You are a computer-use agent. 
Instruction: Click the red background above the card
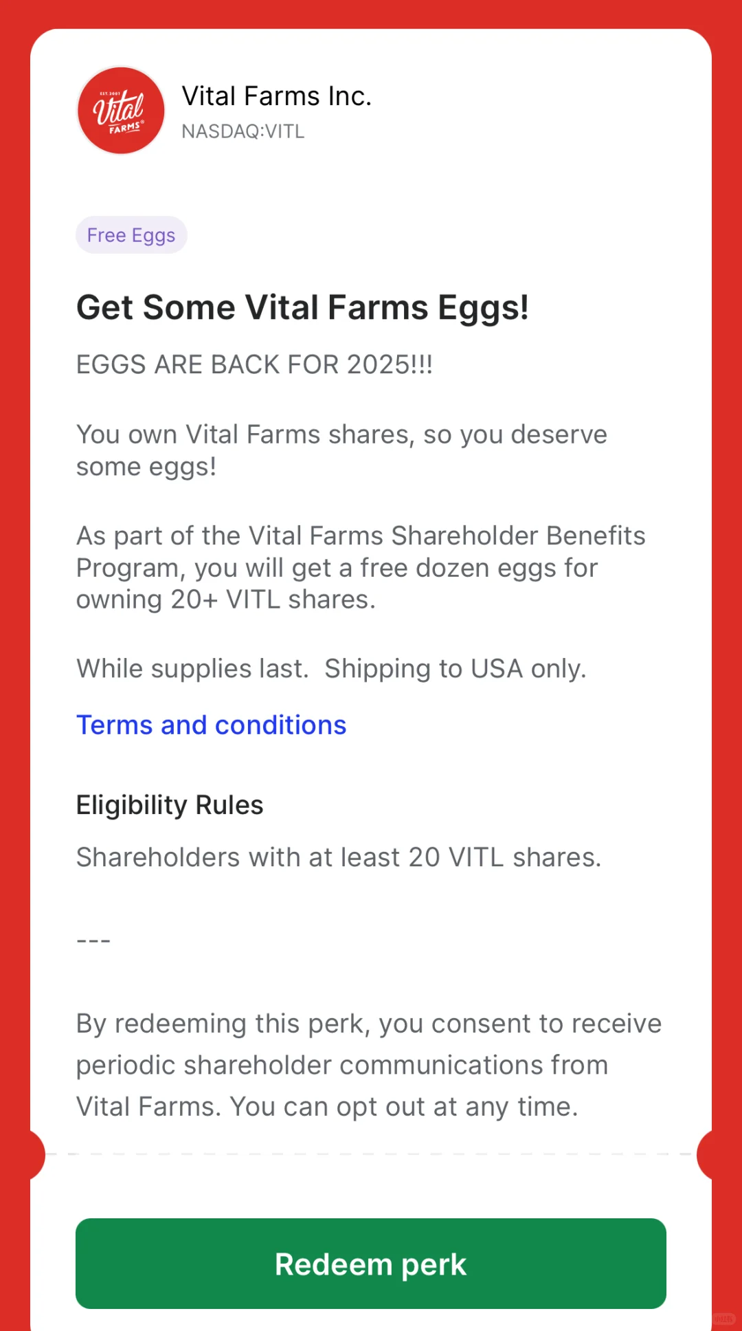coord(371,14)
